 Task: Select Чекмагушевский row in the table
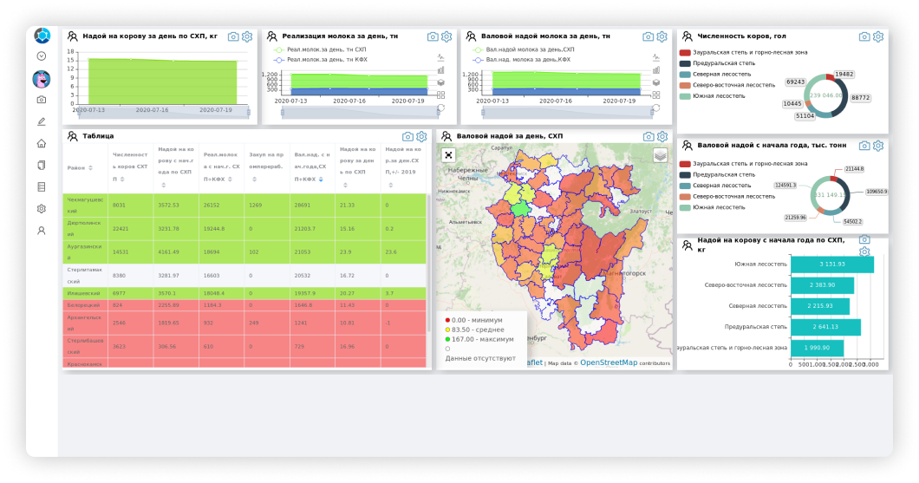point(244,206)
